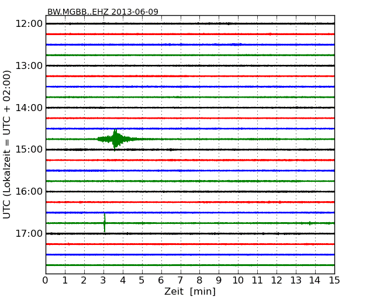Viewport: 380px width, 304px height.
Task: Select the 13:00 time label
Action: coord(29,65)
